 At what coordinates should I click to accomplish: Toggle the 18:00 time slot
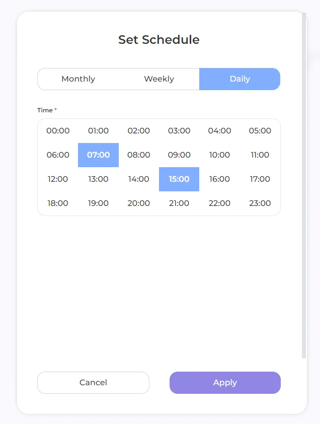(58, 203)
